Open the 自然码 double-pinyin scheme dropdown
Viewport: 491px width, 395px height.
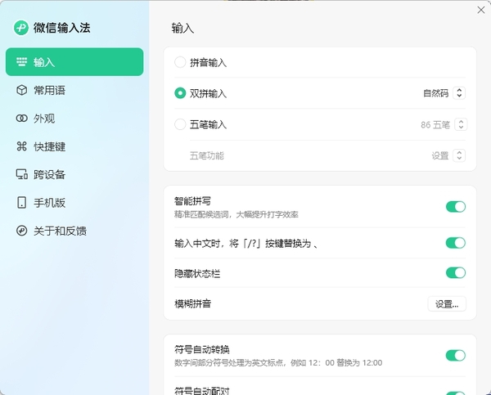point(444,93)
